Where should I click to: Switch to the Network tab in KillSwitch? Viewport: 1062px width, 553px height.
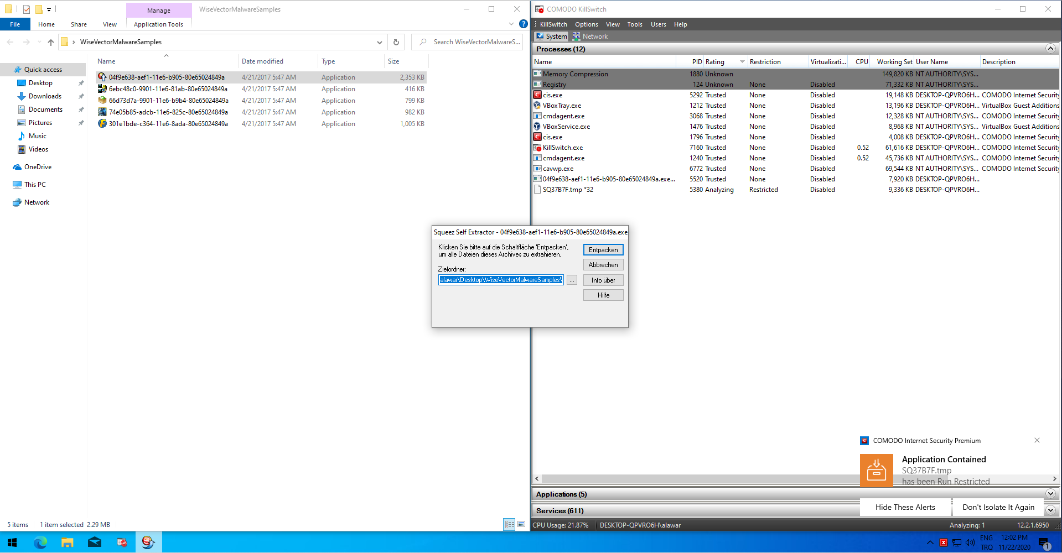[590, 36]
